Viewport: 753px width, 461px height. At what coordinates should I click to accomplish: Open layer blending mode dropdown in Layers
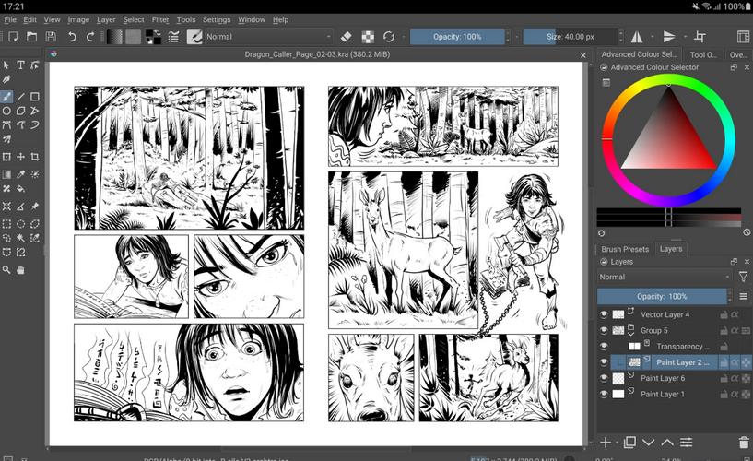(x=664, y=277)
